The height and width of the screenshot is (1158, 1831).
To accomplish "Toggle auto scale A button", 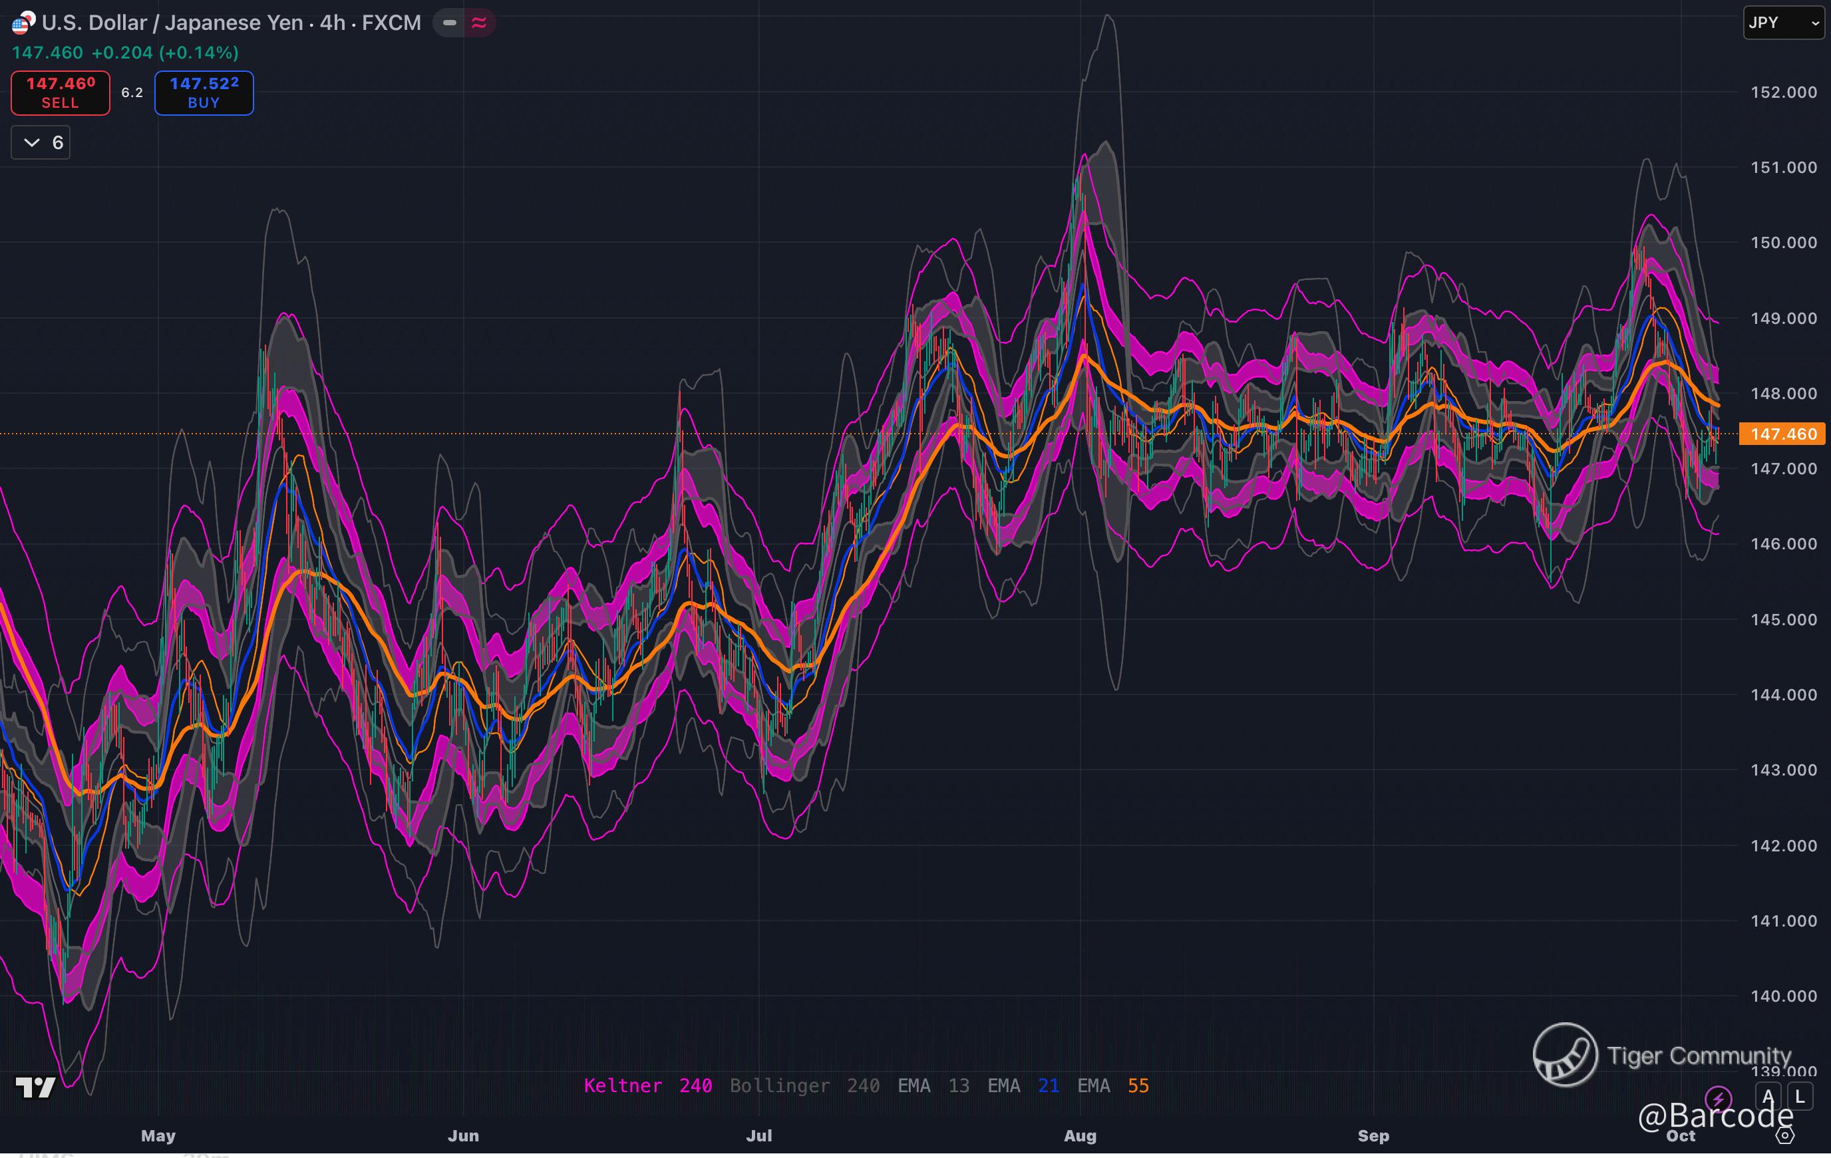I will pyautogui.click(x=1768, y=1096).
